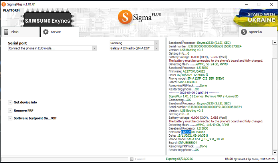Click the Serial port label

[18, 43]
